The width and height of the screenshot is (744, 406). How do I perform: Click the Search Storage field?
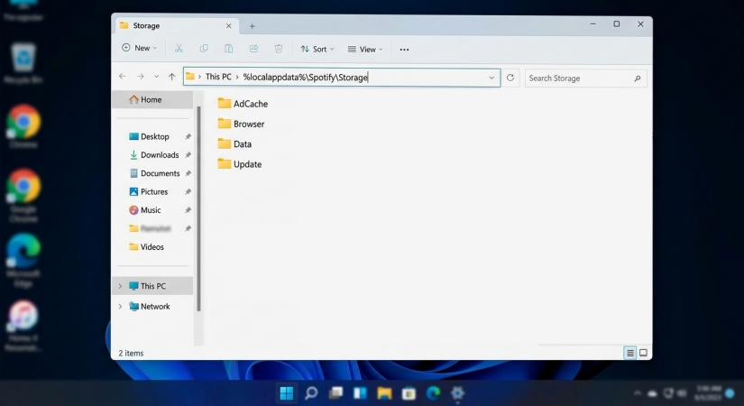(x=585, y=78)
